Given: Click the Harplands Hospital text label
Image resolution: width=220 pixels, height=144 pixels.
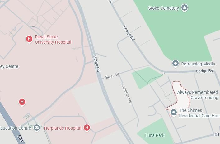Looking at the screenshot, I should click(x=63, y=128).
